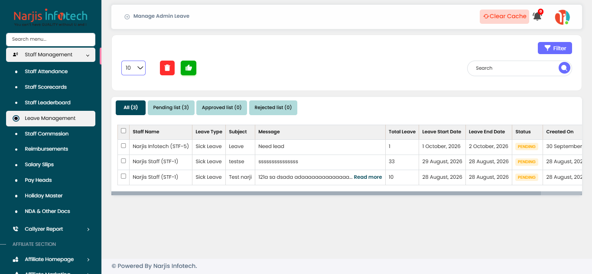
Task: Switch to the Pending list (3) tab
Action: pos(171,107)
